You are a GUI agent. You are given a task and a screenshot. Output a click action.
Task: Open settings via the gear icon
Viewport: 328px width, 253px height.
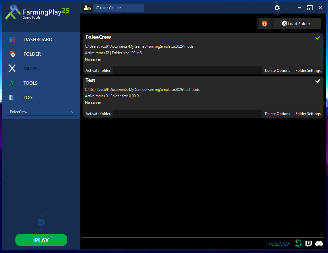pos(277,8)
